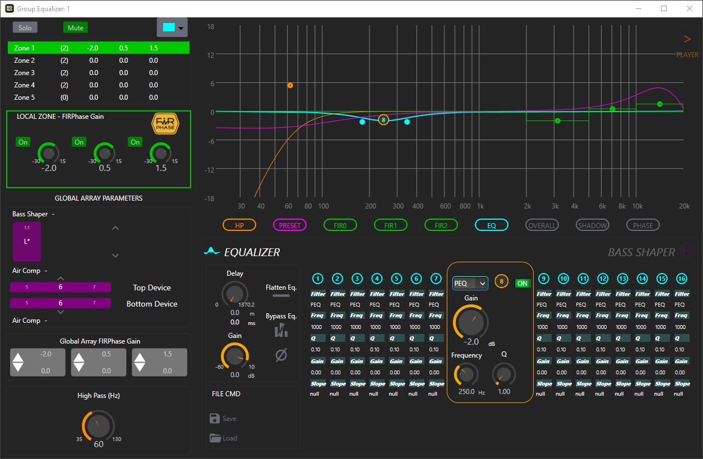The image size is (703, 459).
Task: Show the PRESET curve tab
Action: click(x=290, y=225)
